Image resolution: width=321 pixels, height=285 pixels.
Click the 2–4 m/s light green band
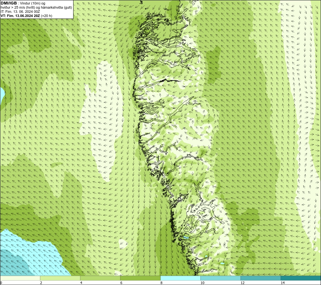click(60, 278)
